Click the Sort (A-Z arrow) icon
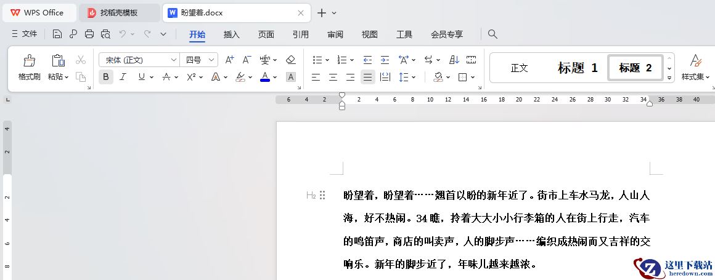The image size is (715, 280). (454, 60)
